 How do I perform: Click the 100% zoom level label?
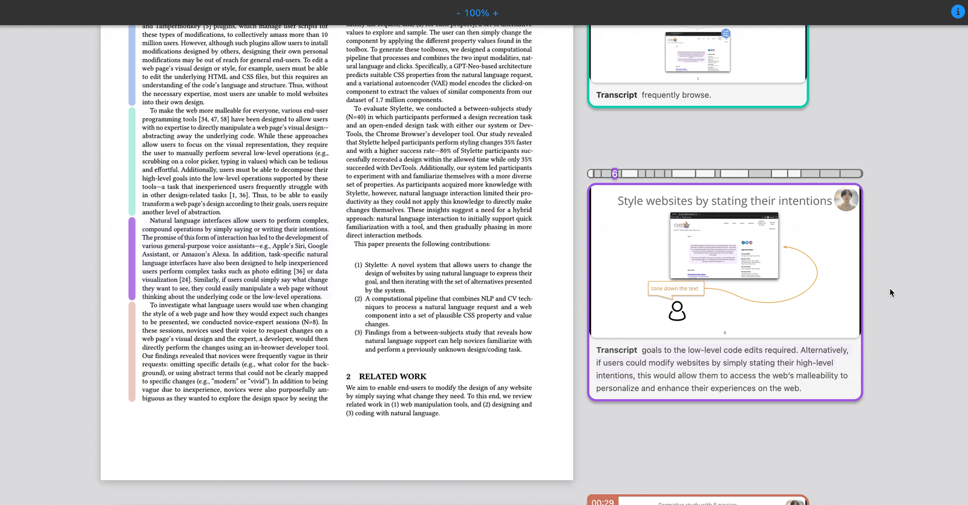click(477, 13)
